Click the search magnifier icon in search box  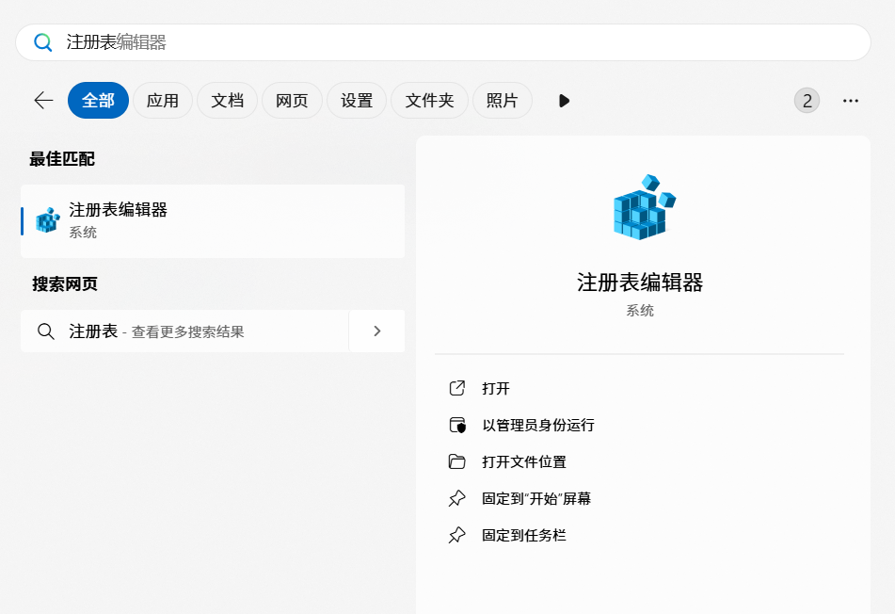pos(43,42)
